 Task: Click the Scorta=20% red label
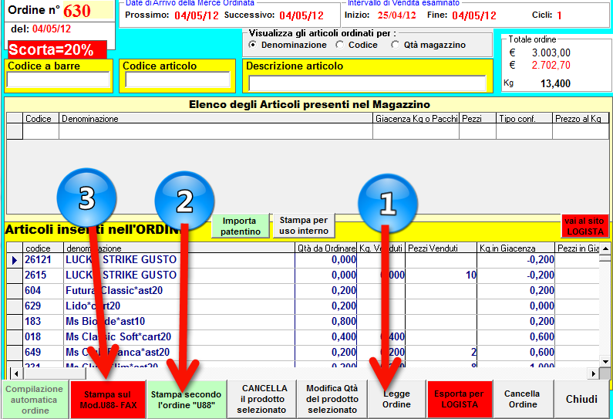[x=57, y=49]
